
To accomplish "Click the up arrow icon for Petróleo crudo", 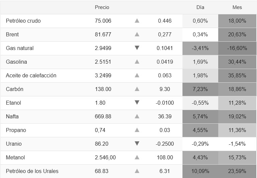I will coord(137,21).
